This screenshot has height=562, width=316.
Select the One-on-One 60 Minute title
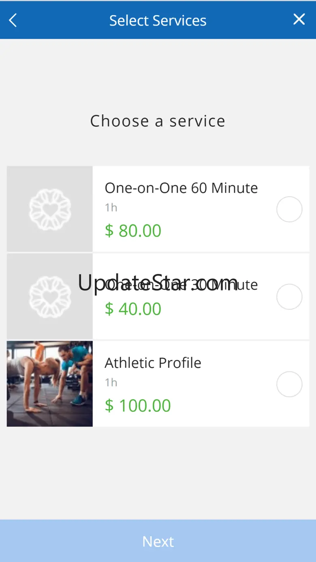[x=181, y=188]
